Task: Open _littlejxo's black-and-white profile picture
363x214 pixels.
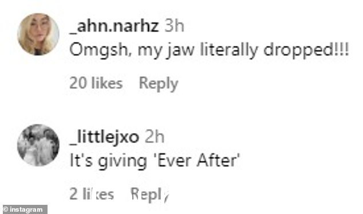Action: (x=38, y=145)
